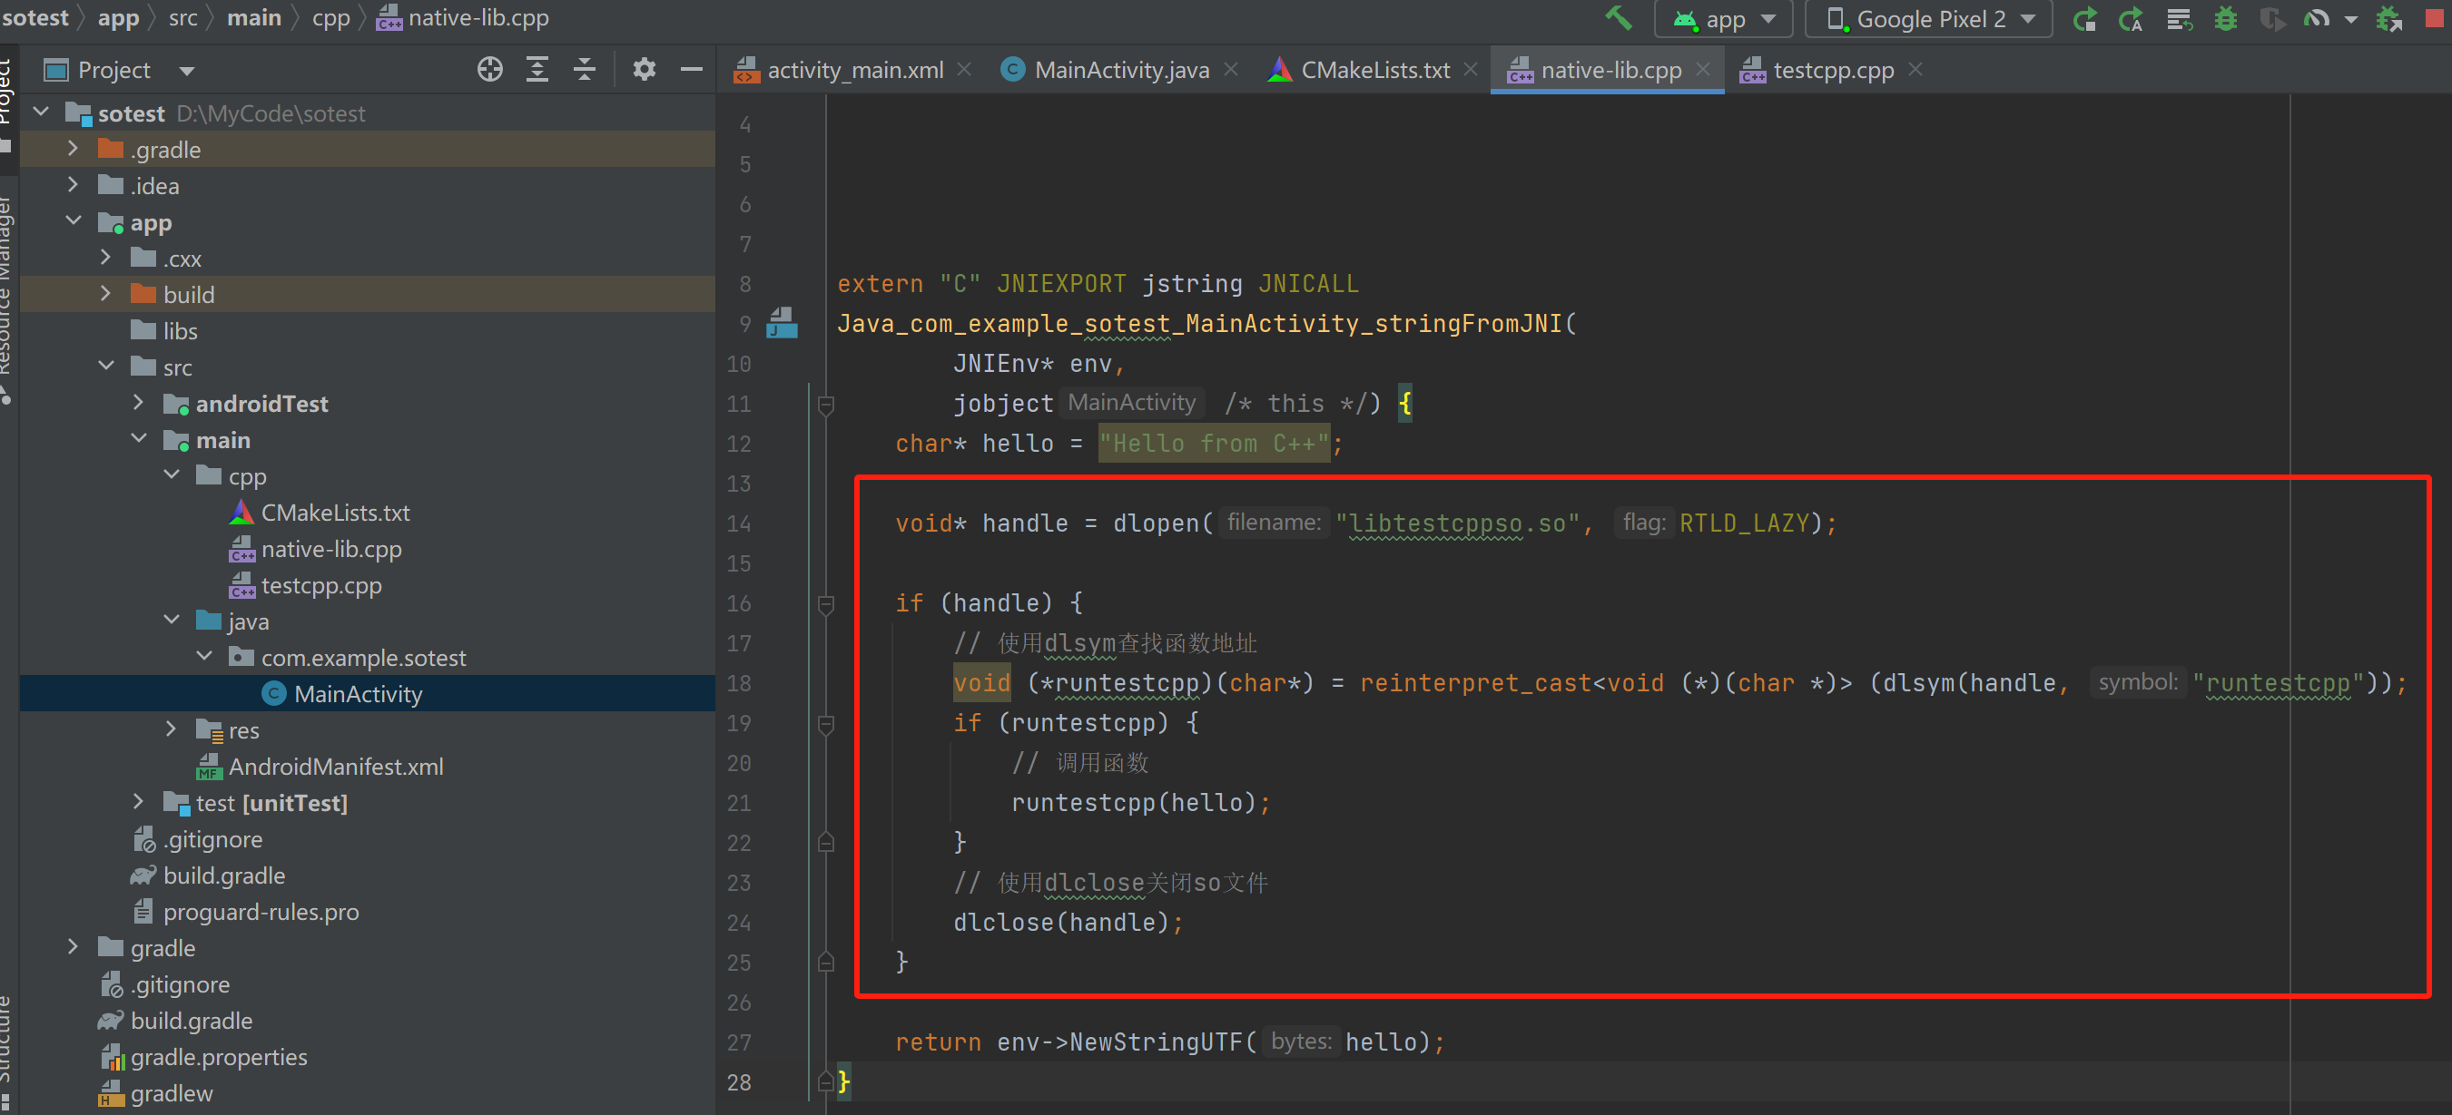This screenshot has width=2452, height=1115.
Task: Hide the Project panel with minus icon
Action: (692, 70)
